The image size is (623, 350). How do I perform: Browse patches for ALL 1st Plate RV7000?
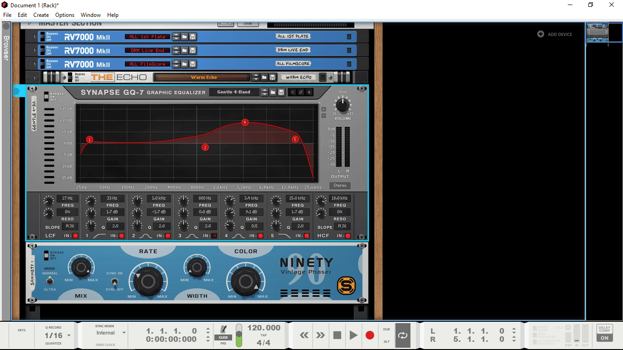tap(184, 37)
